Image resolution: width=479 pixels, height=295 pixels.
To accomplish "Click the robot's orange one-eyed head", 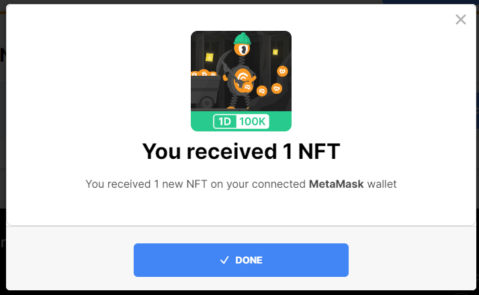I will tap(243, 50).
